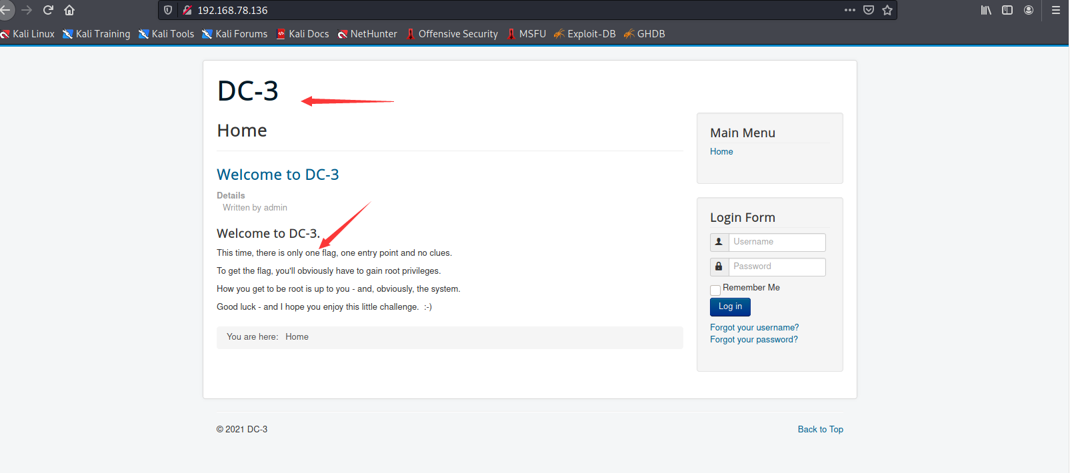Reload the current page
Viewport: 1070px width, 473px height.
tap(48, 10)
